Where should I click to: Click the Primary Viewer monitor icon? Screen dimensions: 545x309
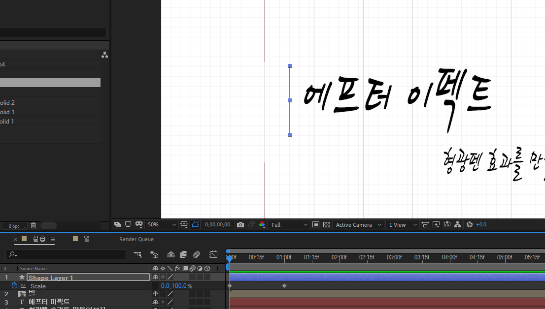pyautogui.click(x=128, y=225)
